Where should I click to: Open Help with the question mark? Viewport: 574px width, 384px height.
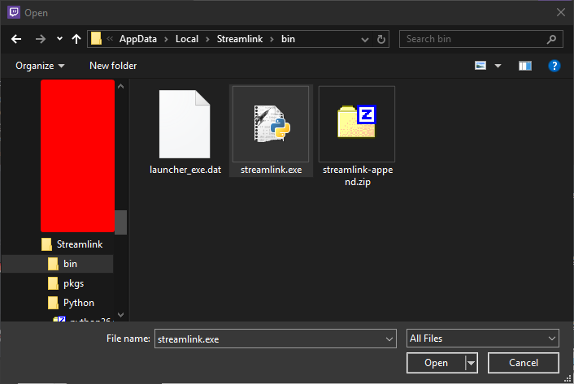click(x=554, y=66)
